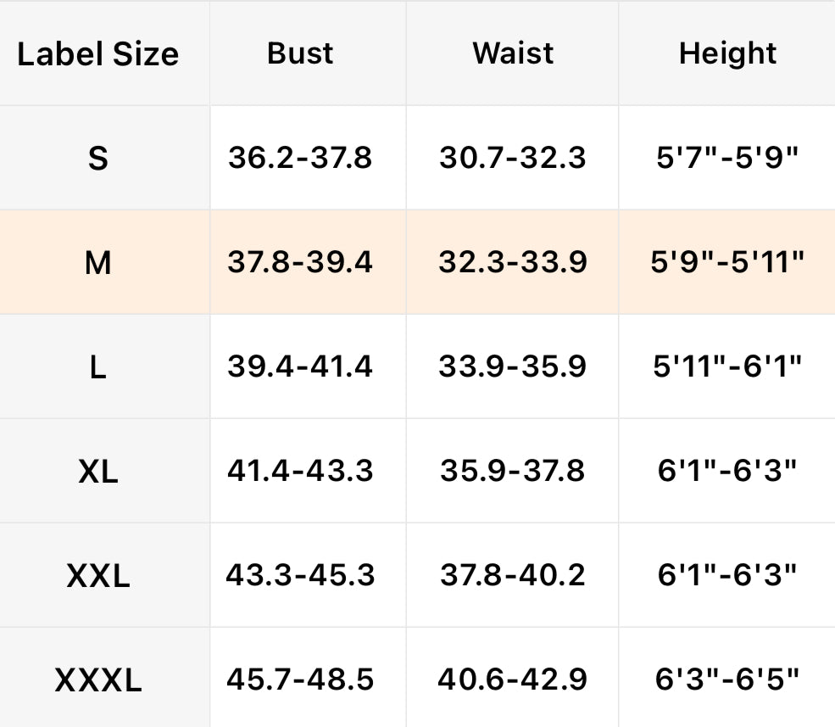Screen dimensions: 835x727
Task: Click the bust value 45.7-48.5 cell
Action: coord(300,679)
